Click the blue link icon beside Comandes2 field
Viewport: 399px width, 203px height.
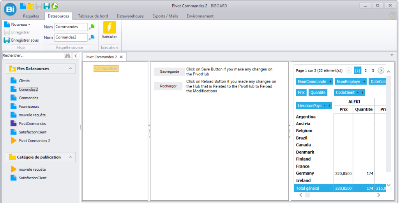point(92,37)
